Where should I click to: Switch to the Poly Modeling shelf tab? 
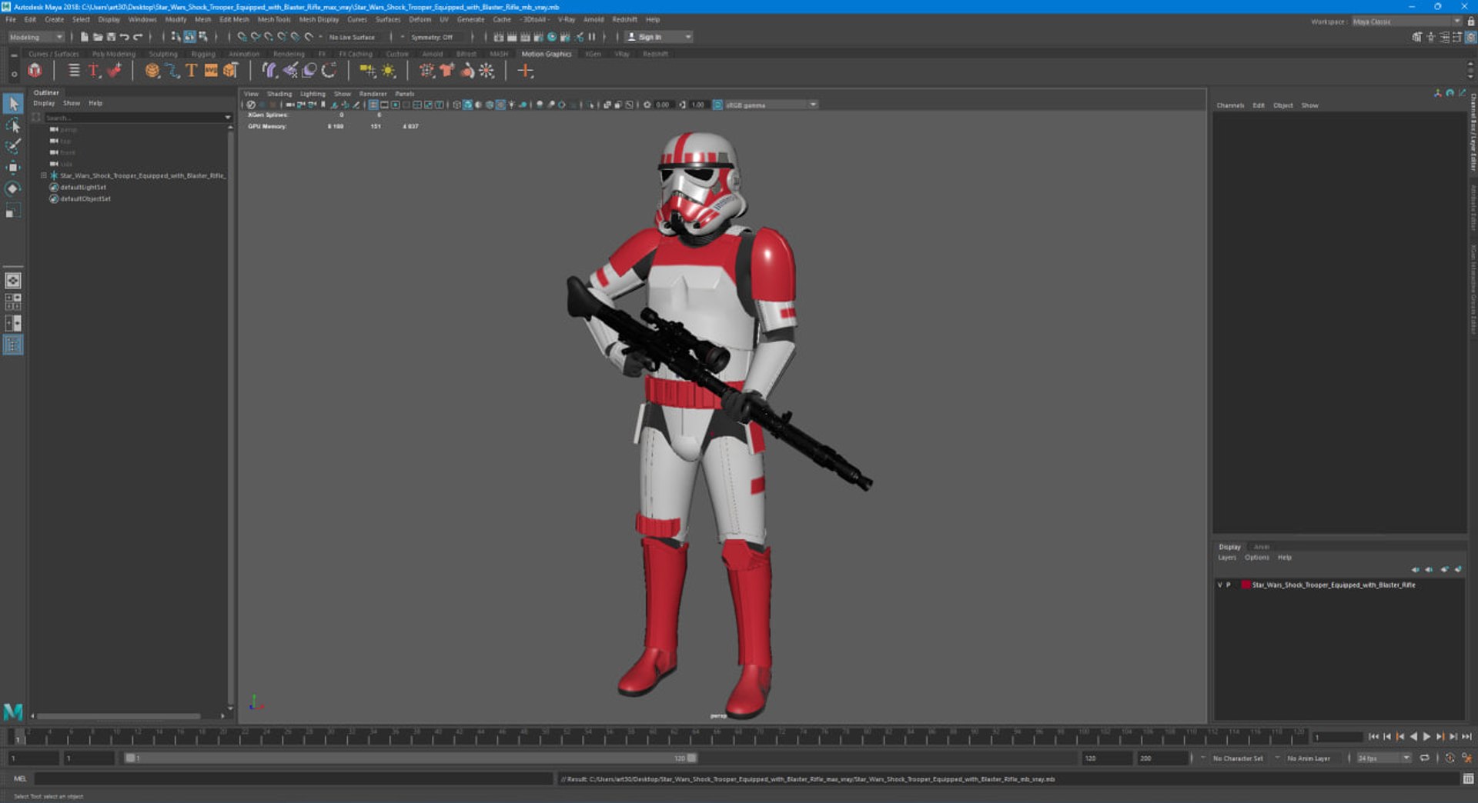pyautogui.click(x=113, y=54)
